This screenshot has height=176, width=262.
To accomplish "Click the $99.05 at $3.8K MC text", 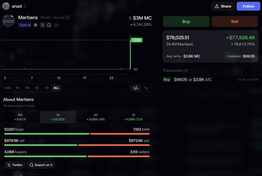I will coord(193,80).
